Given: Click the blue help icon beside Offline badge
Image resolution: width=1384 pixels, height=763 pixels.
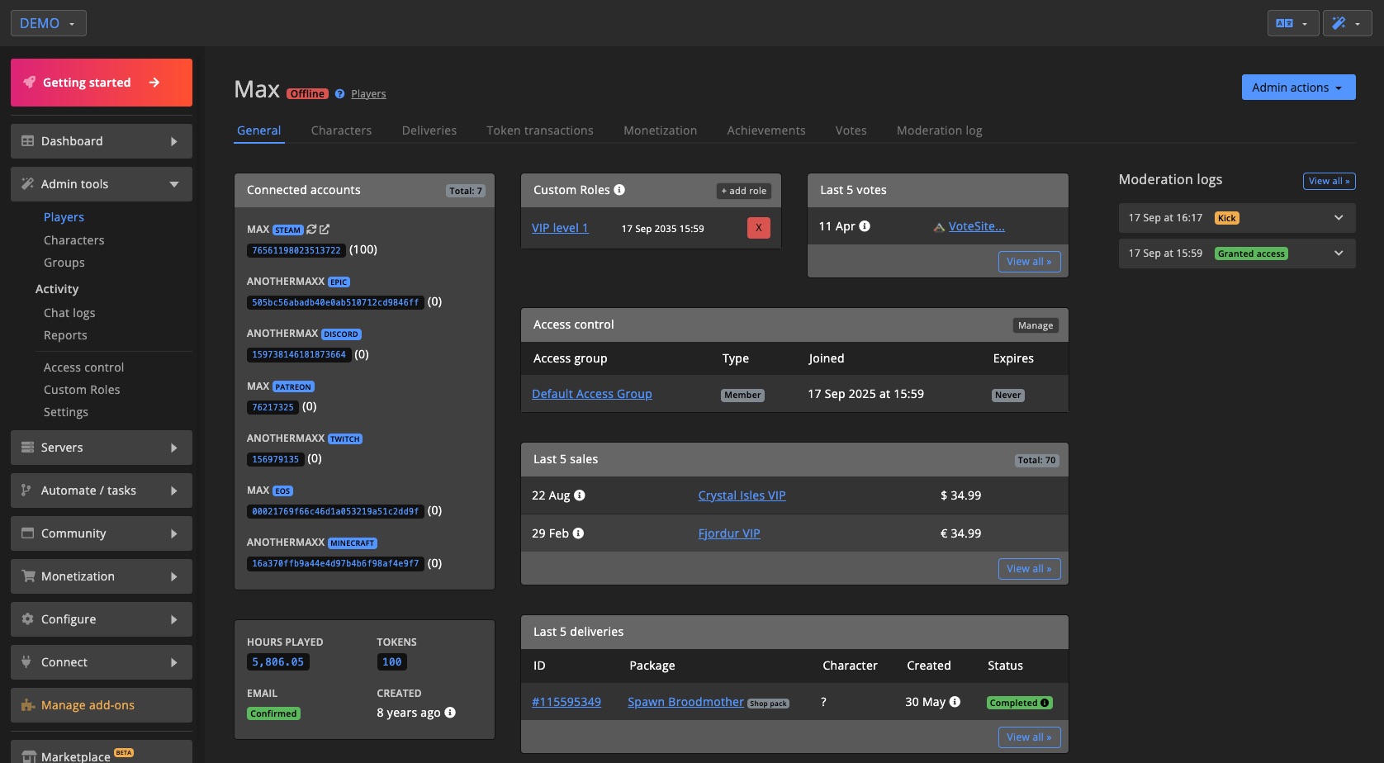Looking at the screenshot, I should pyautogui.click(x=339, y=94).
